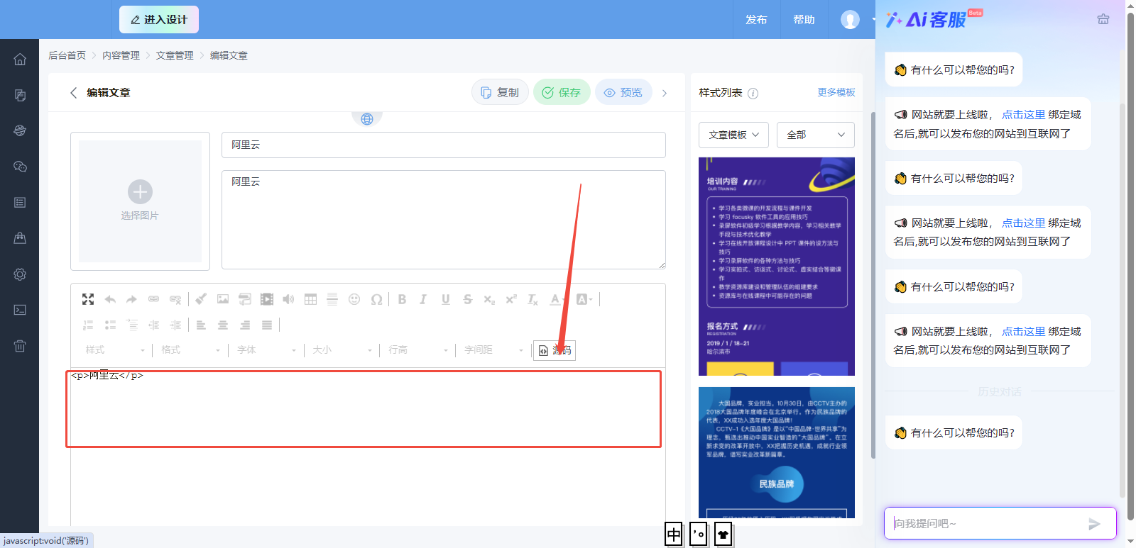Viewport: 1136px width, 548px height.
Task: Toggle bold formatting
Action: 402,299
